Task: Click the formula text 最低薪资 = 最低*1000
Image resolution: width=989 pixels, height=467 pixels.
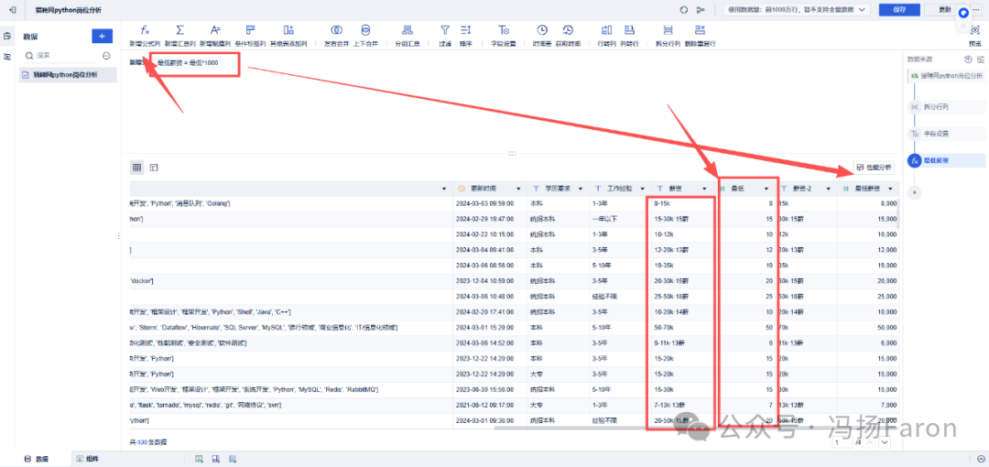Action: click(188, 63)
